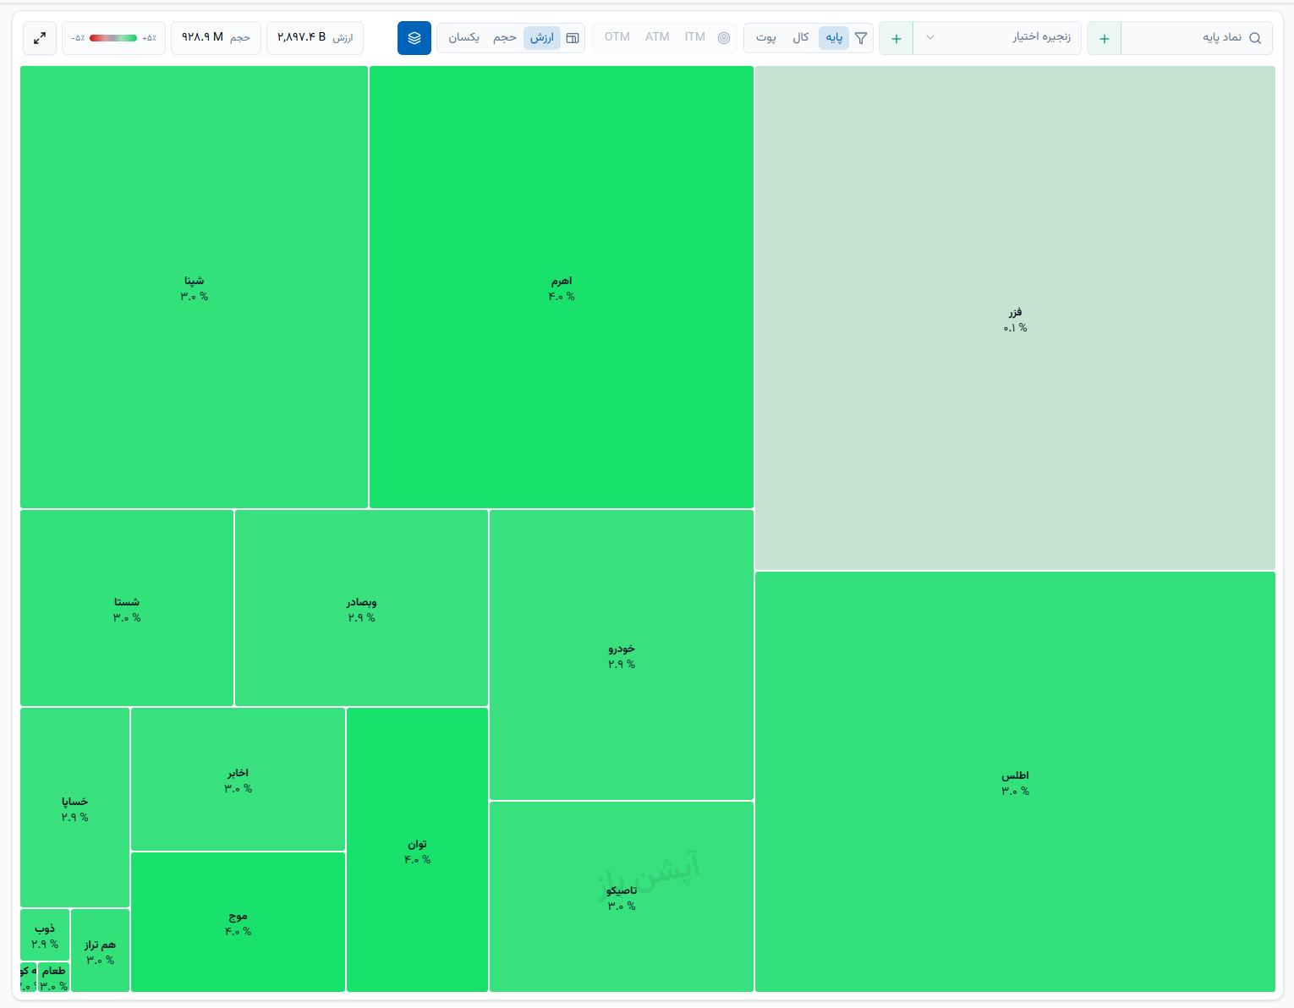Viewport: 1294px width, 1008px height.
Task: Click the target moneyness icon next to ITM
Action: pos(724,38)
